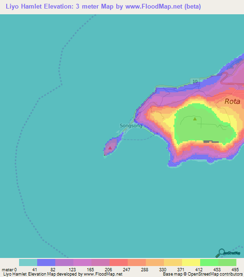This screenshot has height=277, width=244.
Task: Click the Songsong village label
Action: coord(131,126)
